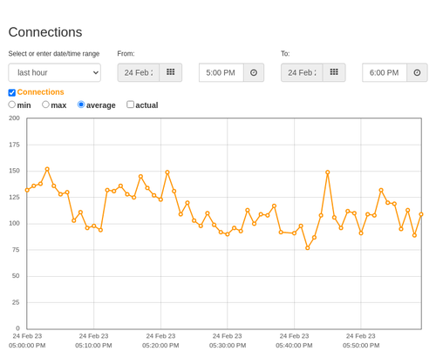The width and height of the screenshot is (436, 351).
Task: Click the '05:50:00 PM' x-axis label
Action: 361,346
